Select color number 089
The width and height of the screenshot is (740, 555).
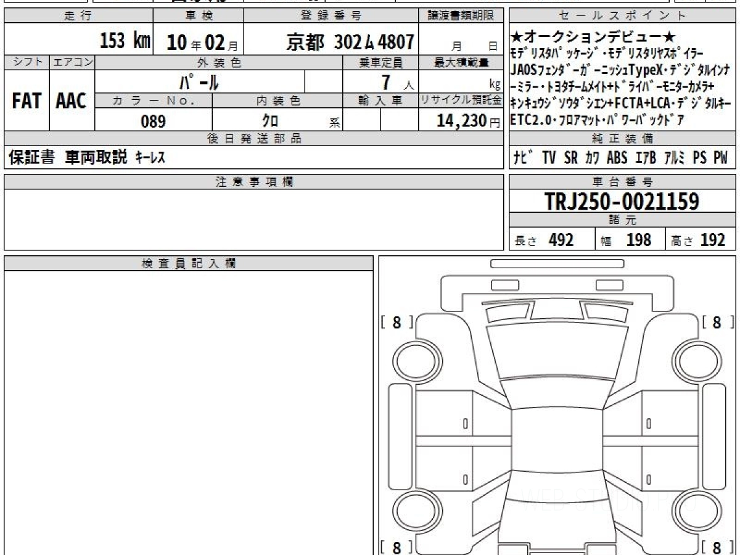(154, 121)
